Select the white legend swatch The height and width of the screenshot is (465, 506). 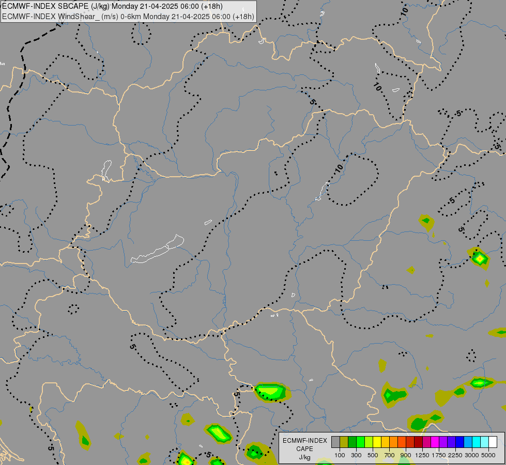(493, 442)
